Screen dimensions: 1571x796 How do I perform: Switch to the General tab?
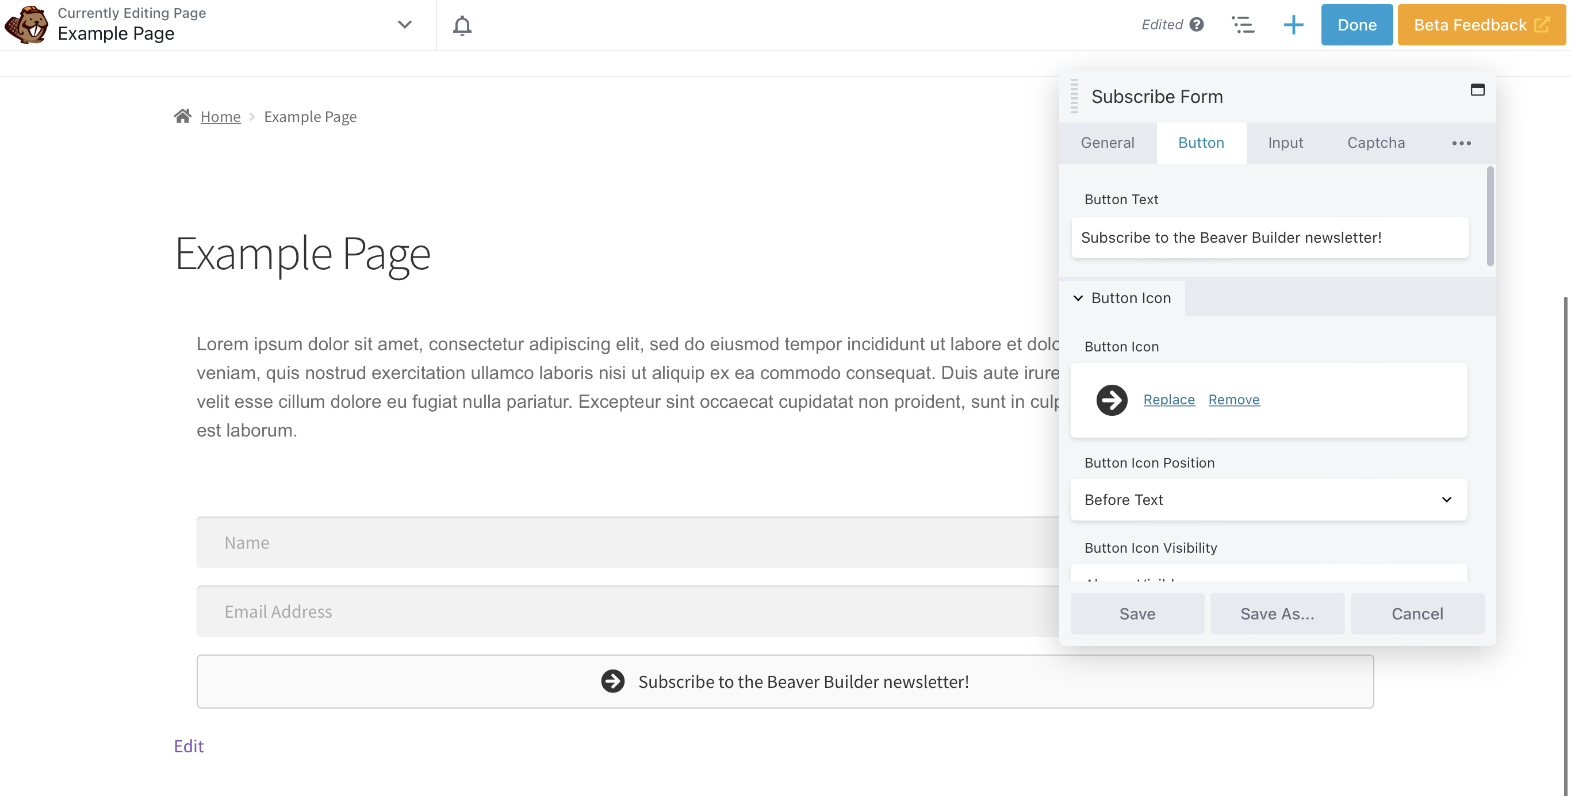[x=1108, y=143]
